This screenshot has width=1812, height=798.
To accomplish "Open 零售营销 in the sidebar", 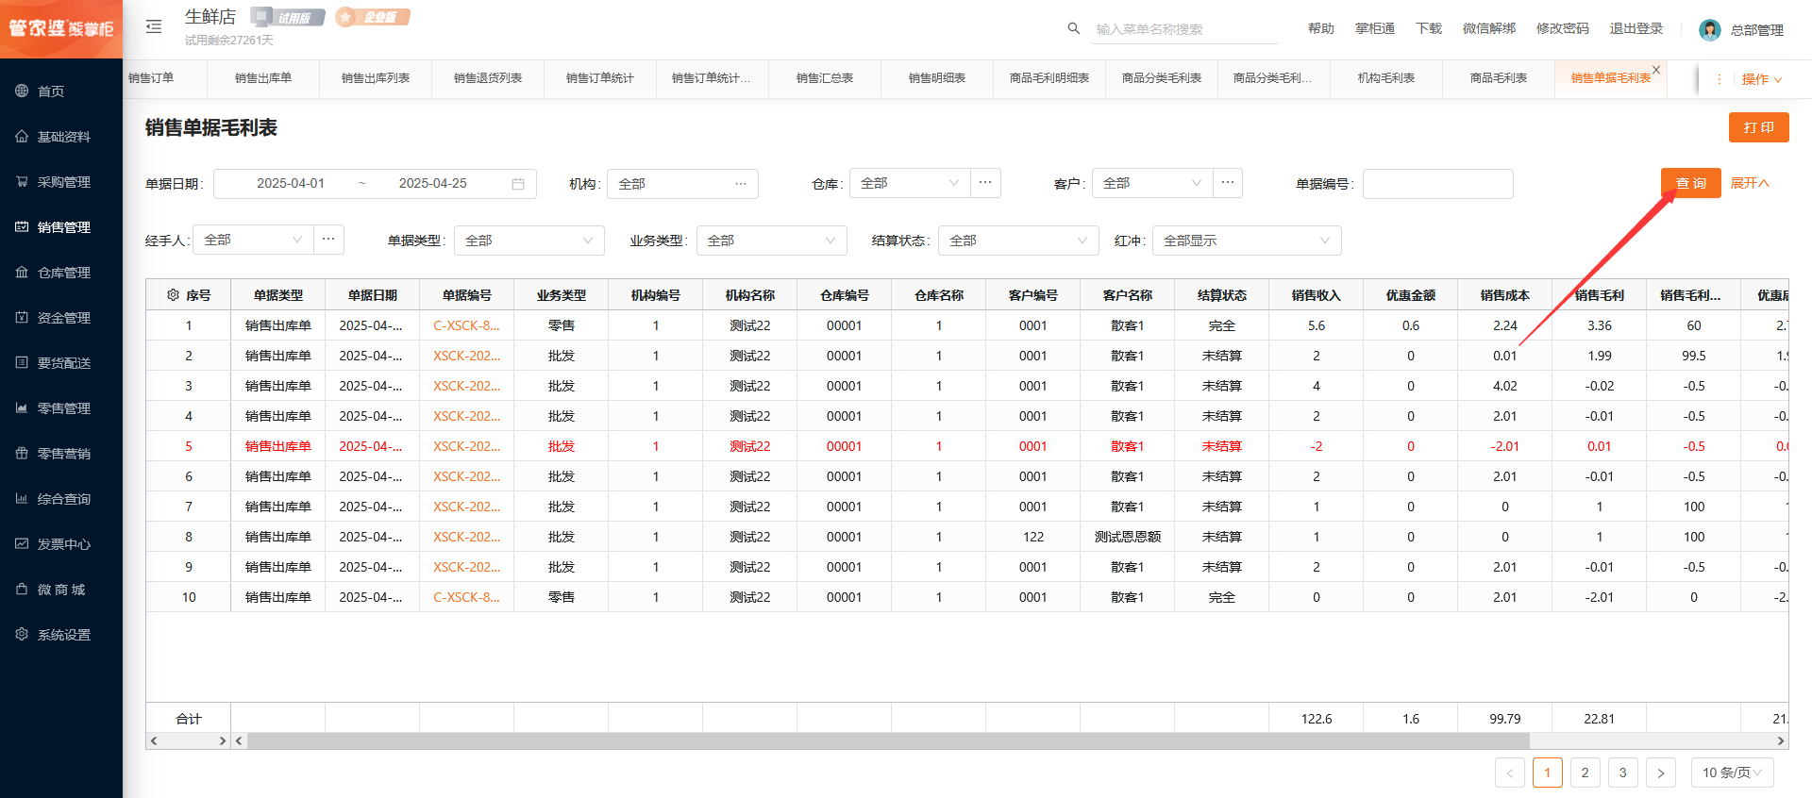I will [x=61, y=454].
